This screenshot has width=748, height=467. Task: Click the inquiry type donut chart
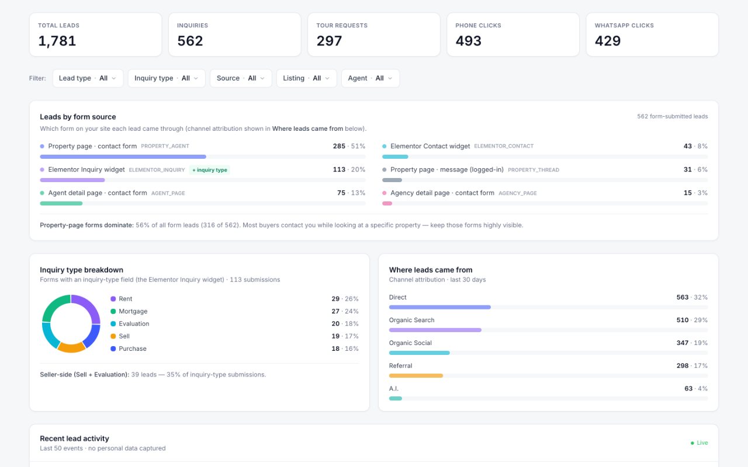(71, 323)
